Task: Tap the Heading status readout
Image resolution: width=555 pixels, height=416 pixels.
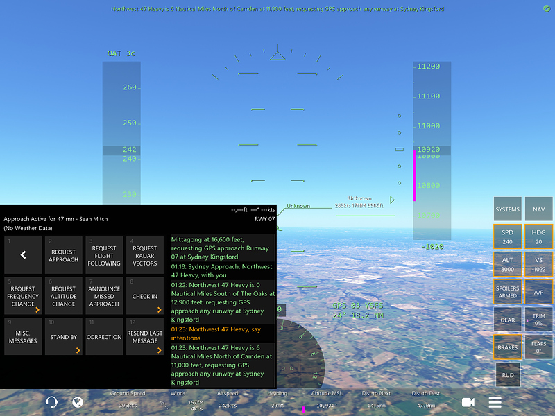Action: point(277,399)
